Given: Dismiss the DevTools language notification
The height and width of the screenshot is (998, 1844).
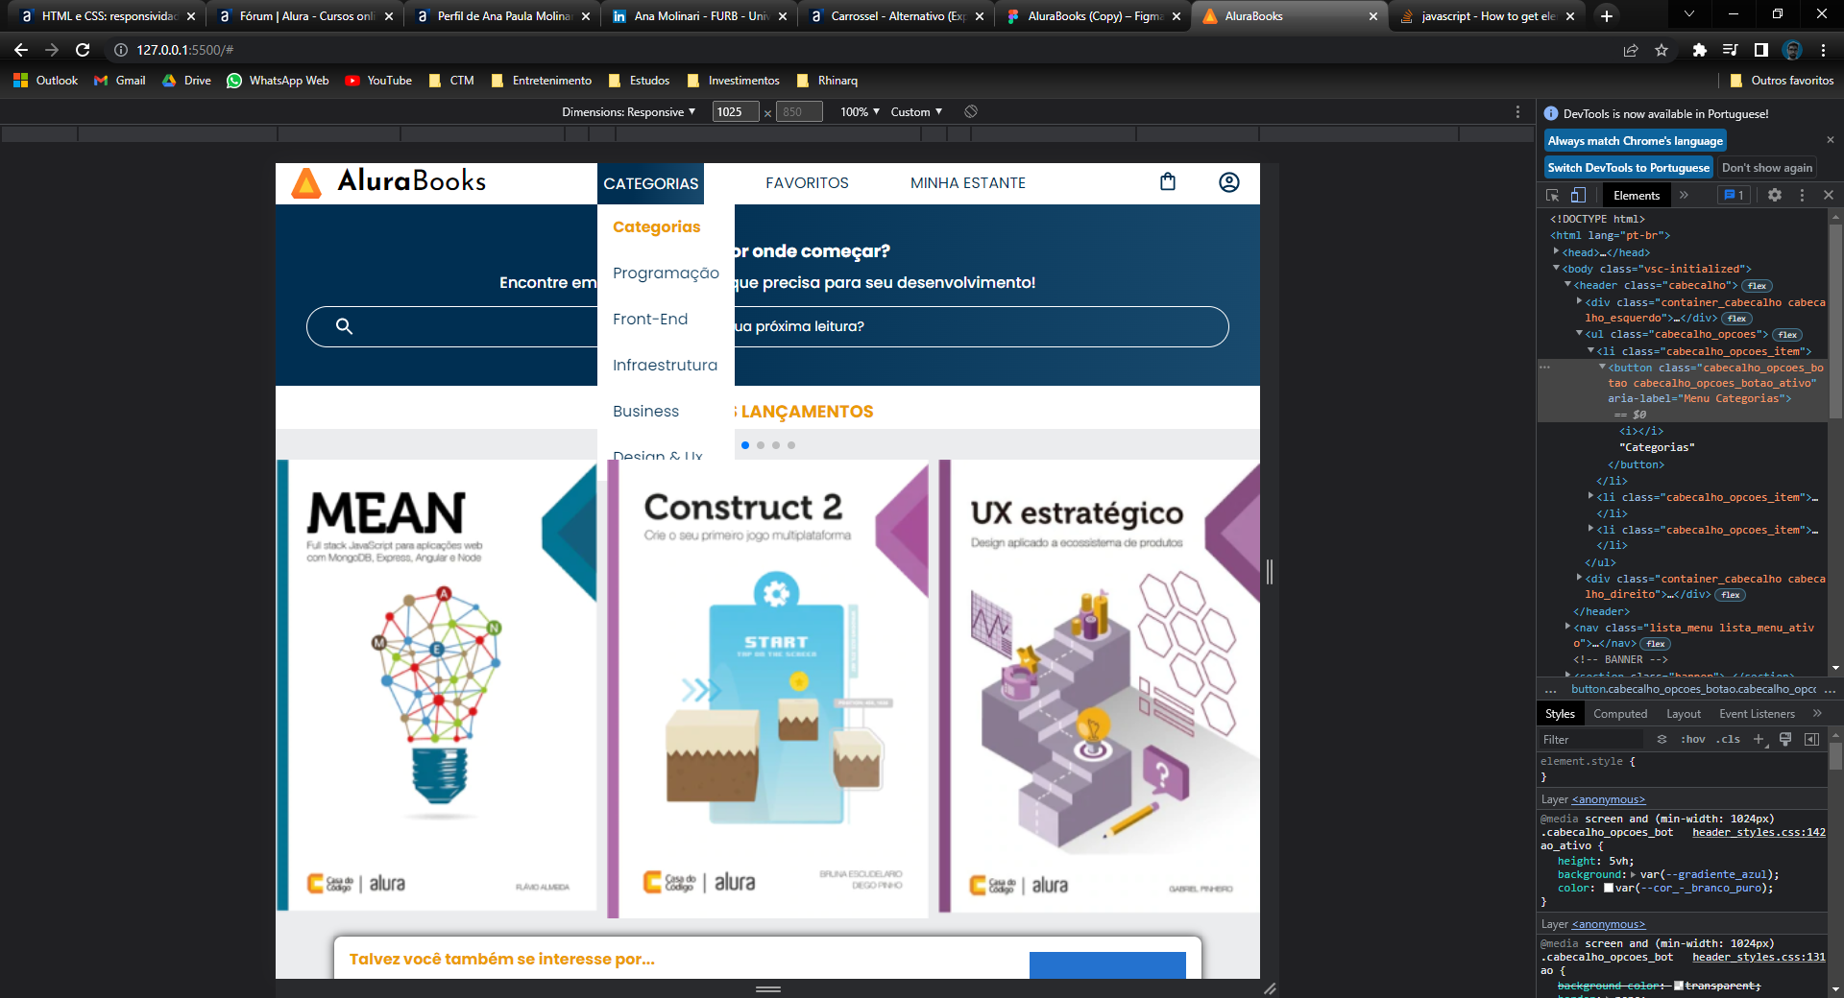Looking at the screenshot, I should (1830, 140).
